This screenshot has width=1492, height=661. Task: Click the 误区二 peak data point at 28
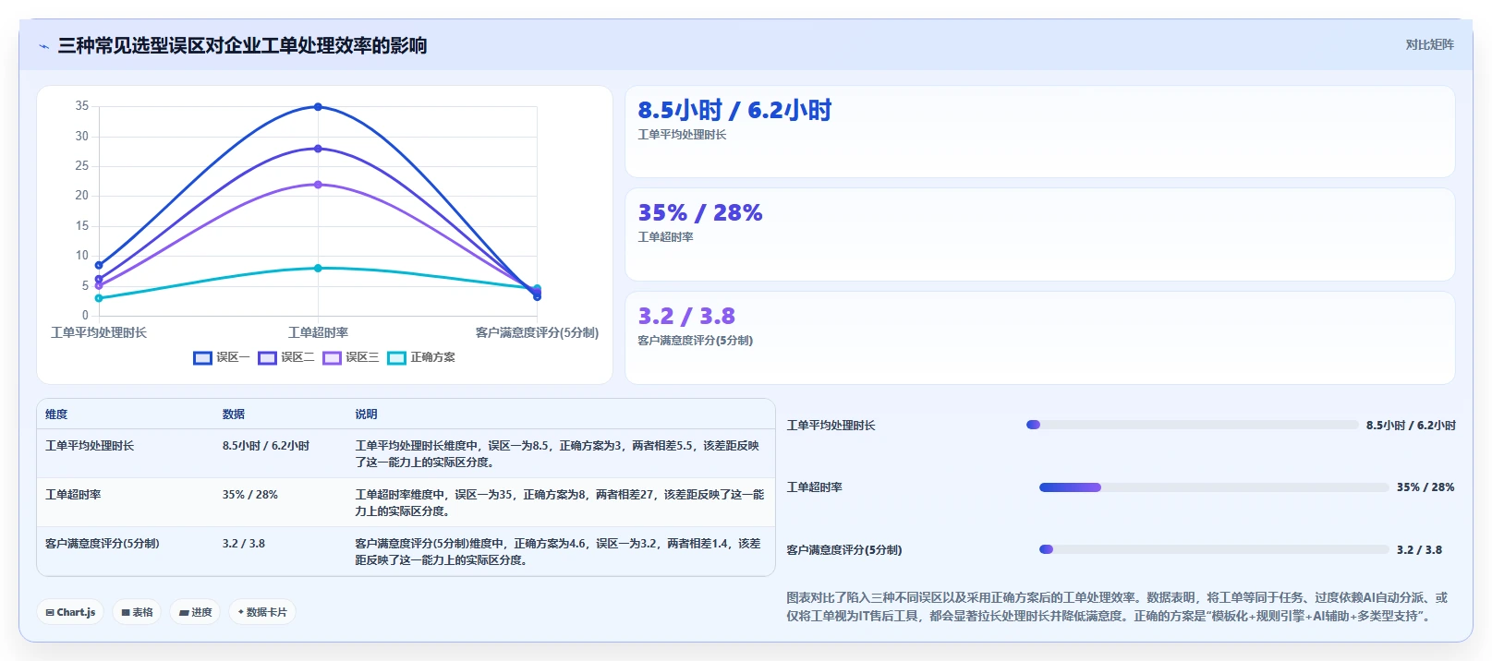318,149
